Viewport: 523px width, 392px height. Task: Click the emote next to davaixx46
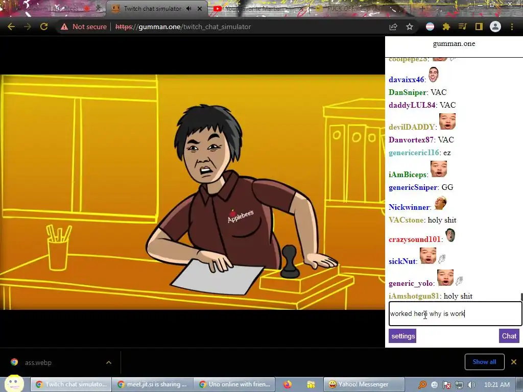point(433,75)
